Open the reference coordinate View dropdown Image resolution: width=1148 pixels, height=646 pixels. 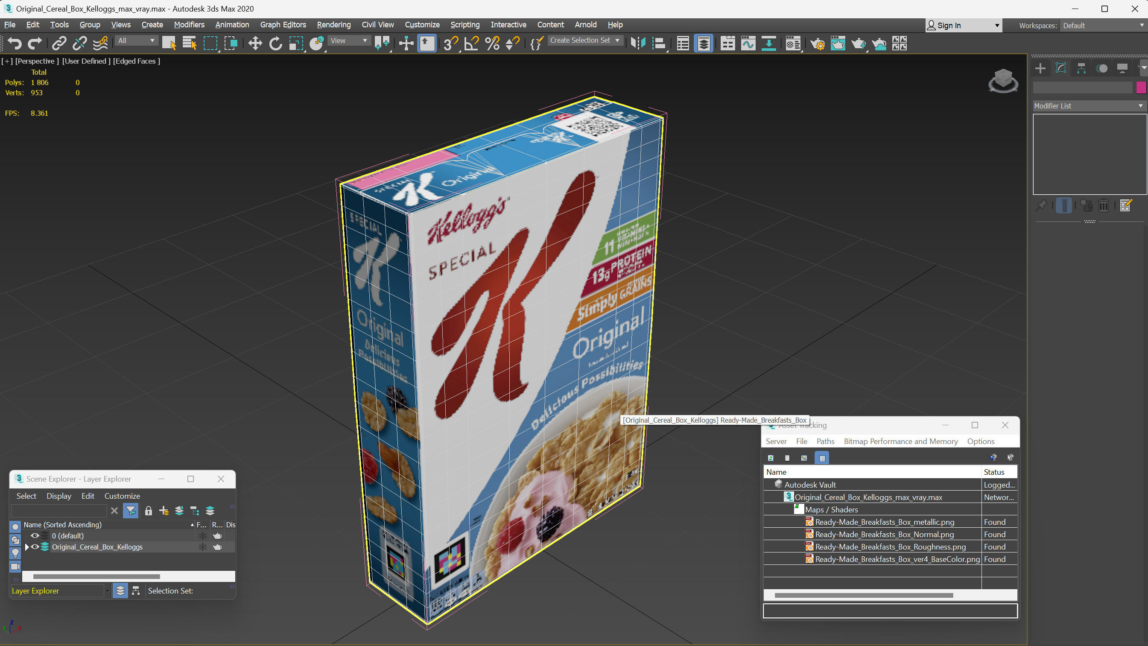point(348,41)
